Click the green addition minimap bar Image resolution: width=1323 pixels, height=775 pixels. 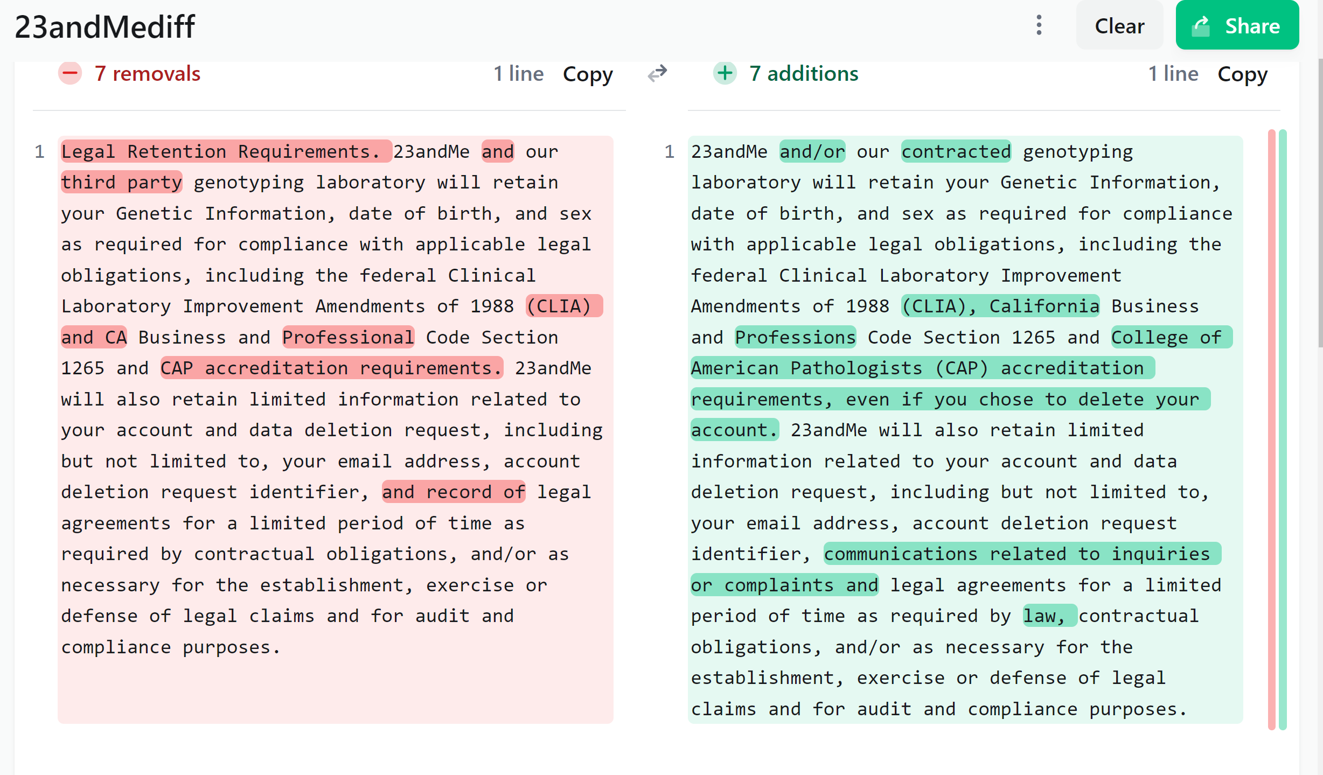click(x=1283, y=429)
